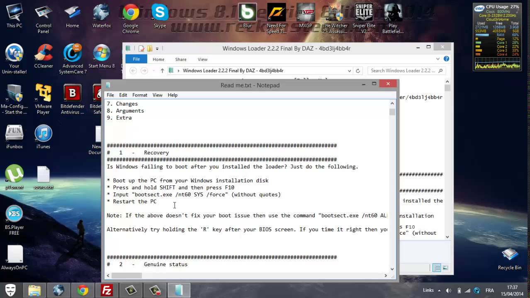Click the Notepad horizontal scrollbar thumb
The image size is (530, 298).
(127, 276)
